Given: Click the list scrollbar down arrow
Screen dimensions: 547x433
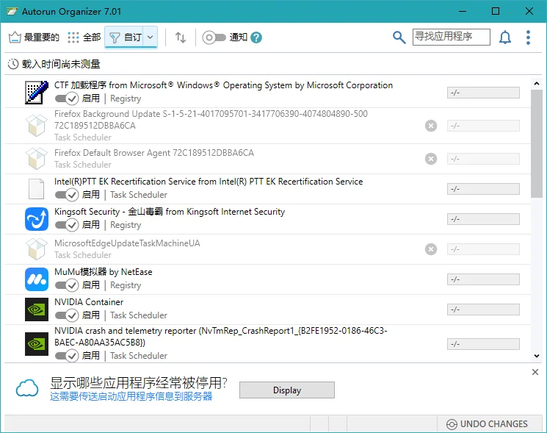Looking at the screenshot, I should [x=537, y=356].
